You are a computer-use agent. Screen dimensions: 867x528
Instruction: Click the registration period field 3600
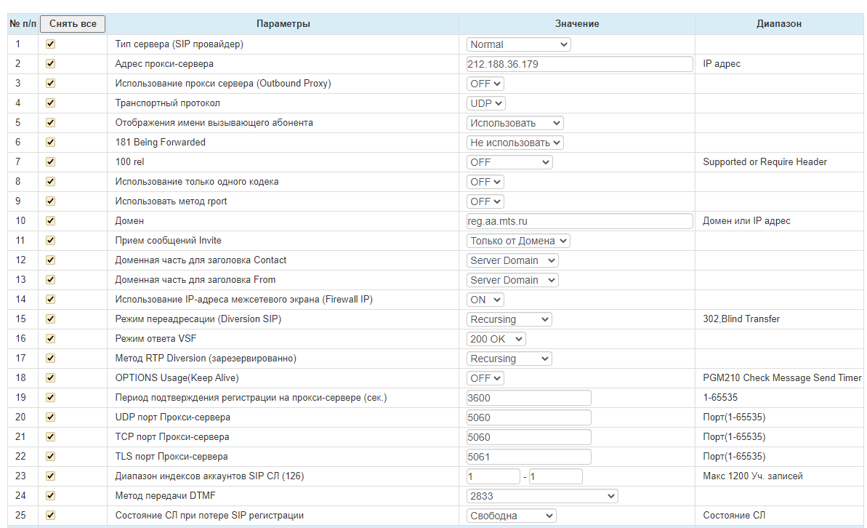528,398
